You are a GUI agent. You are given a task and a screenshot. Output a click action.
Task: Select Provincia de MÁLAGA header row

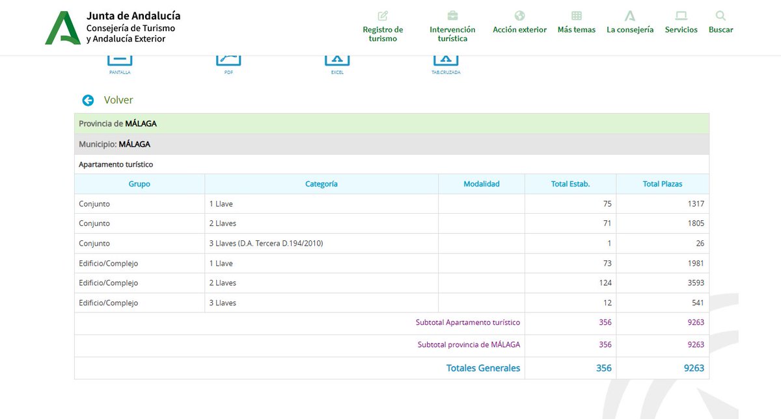[x=392, y=123]
